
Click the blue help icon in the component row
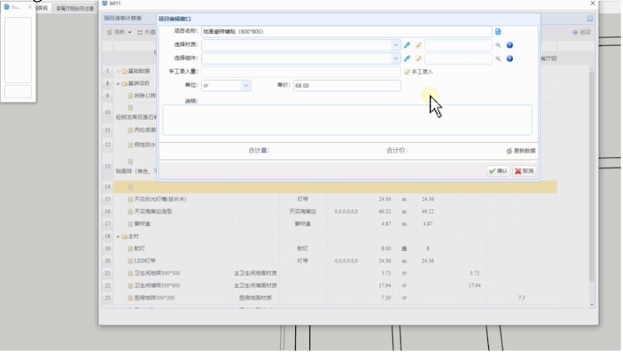[x=509, y=59]
